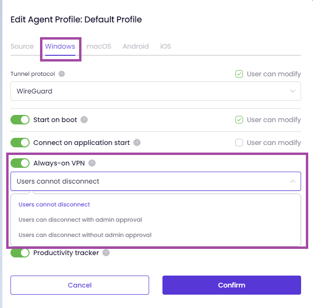The height and width of the screenshot is (308, 313).
Task: Click the Cancel button
Action: (x=80, y=285)
